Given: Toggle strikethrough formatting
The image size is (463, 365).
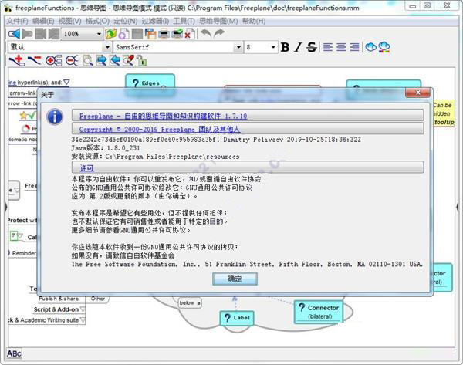Looking at the screenshot, I should point(312,47).
